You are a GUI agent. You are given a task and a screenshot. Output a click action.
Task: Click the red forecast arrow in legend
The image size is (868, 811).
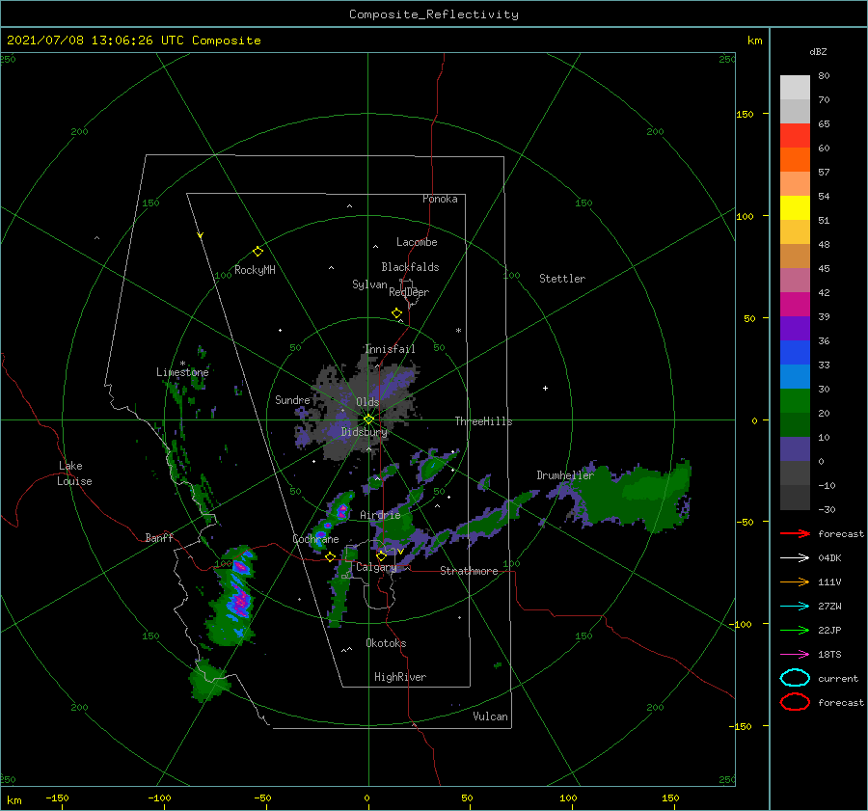coord(795,533)
